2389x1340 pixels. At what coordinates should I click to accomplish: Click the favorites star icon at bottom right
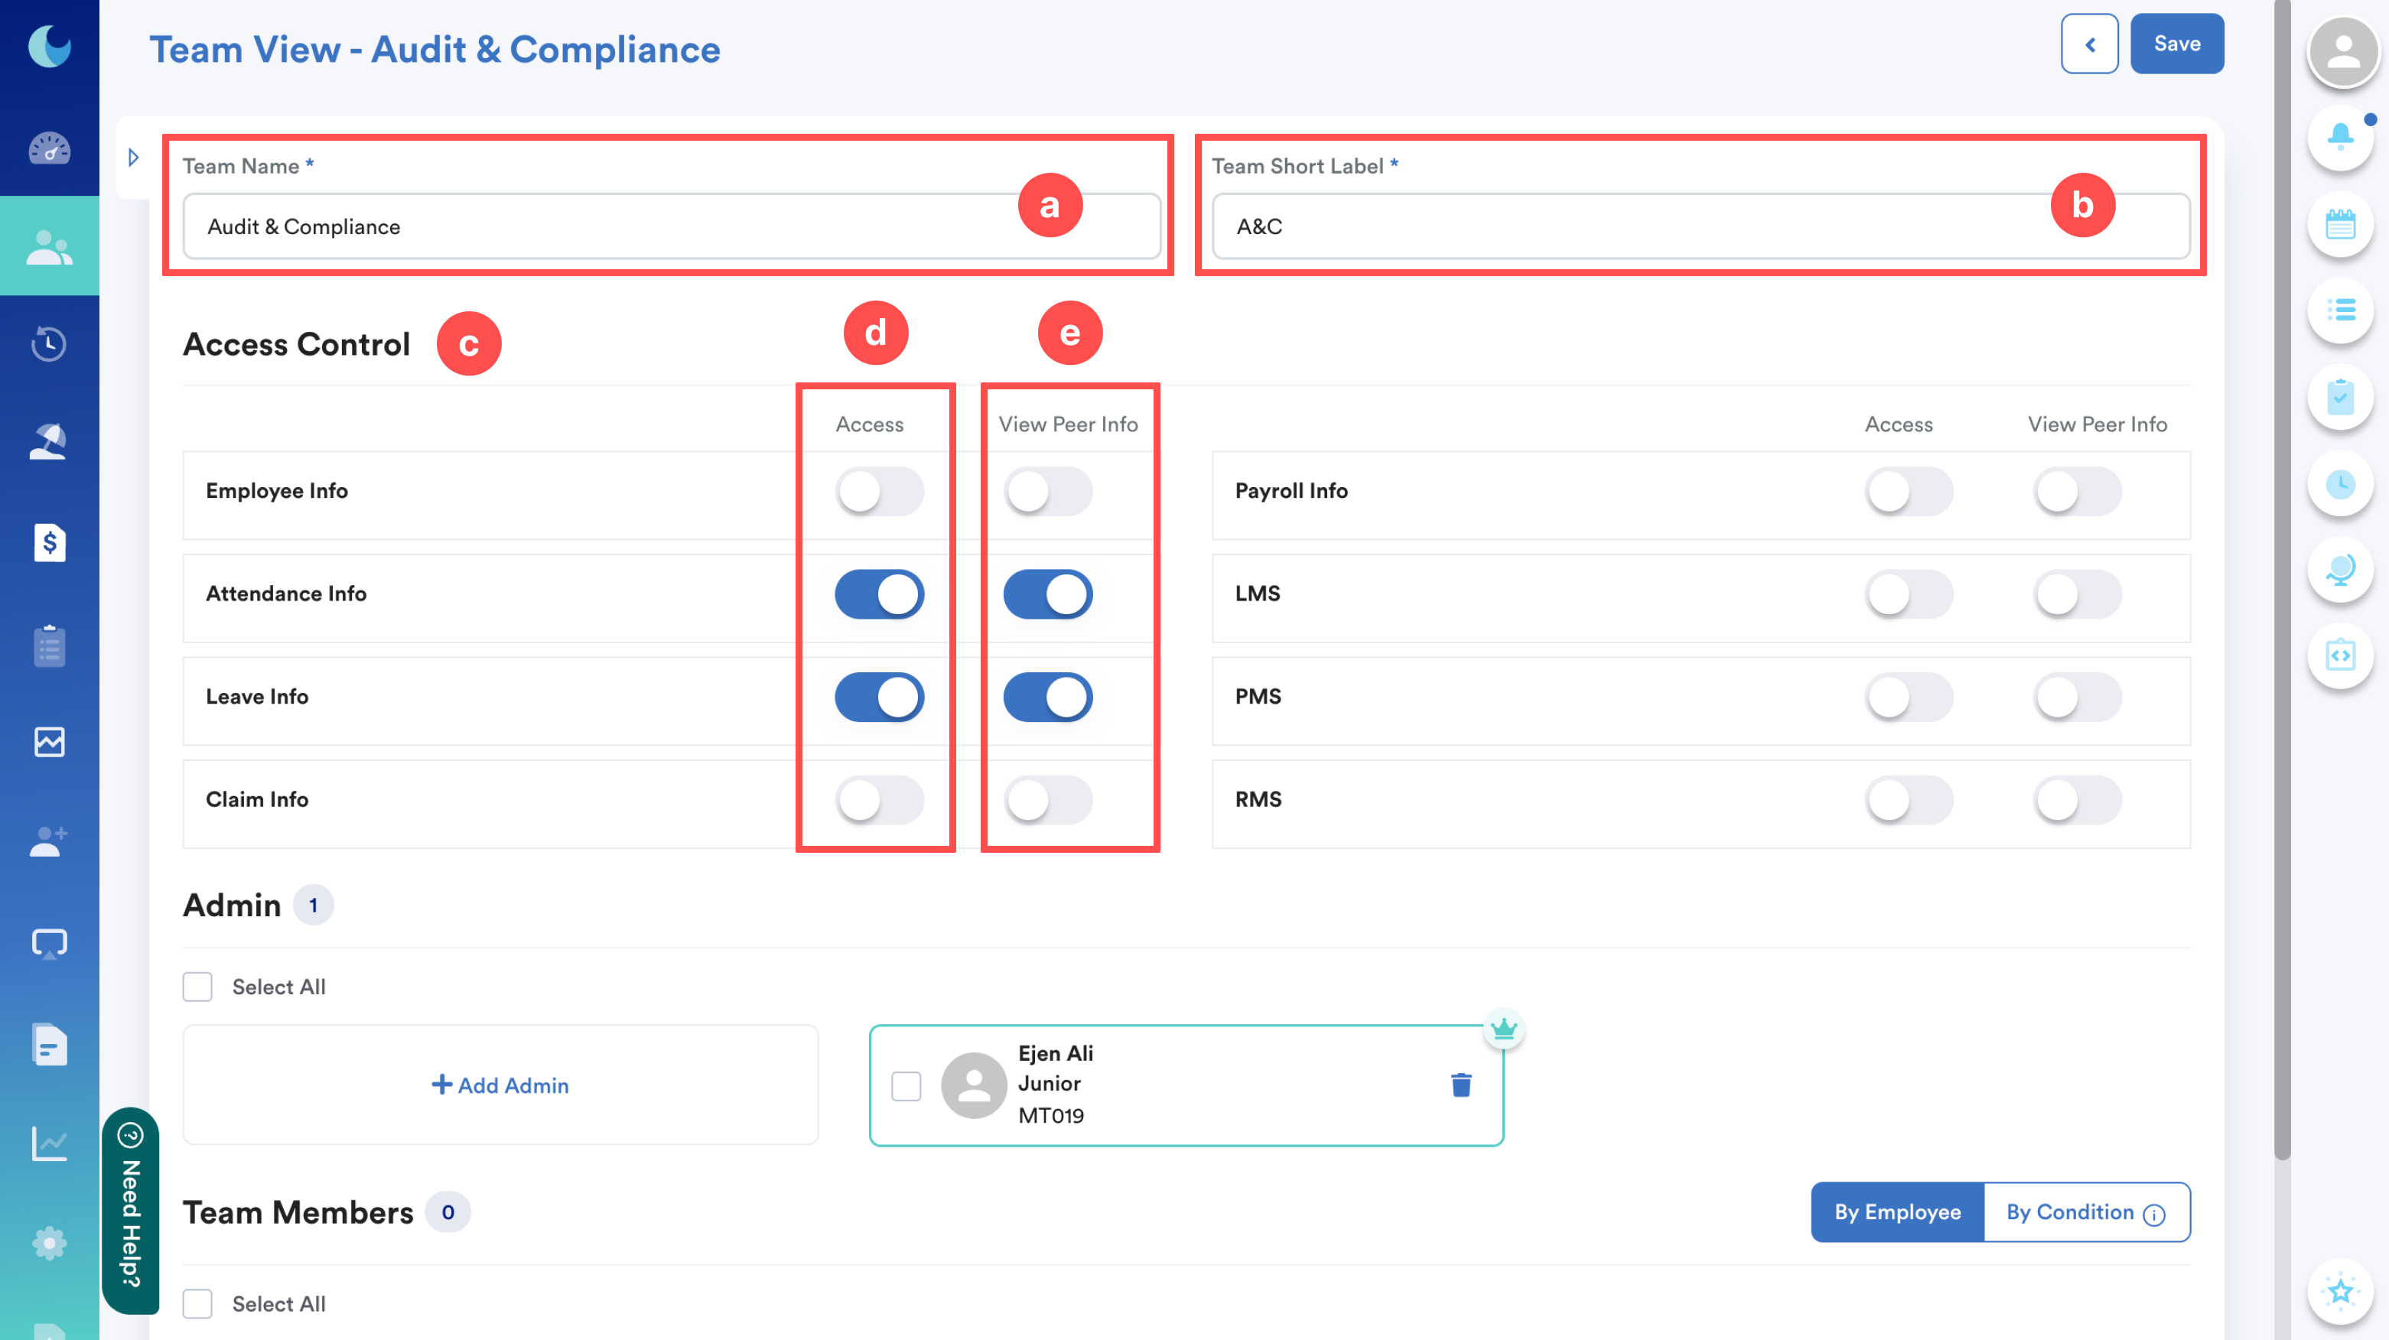pyautogui.click(x=2340, y=1290)
